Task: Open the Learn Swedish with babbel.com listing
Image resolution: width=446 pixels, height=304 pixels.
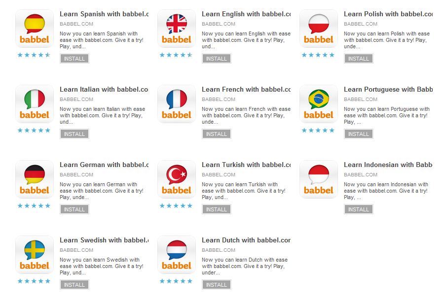Action: point(103,240)
